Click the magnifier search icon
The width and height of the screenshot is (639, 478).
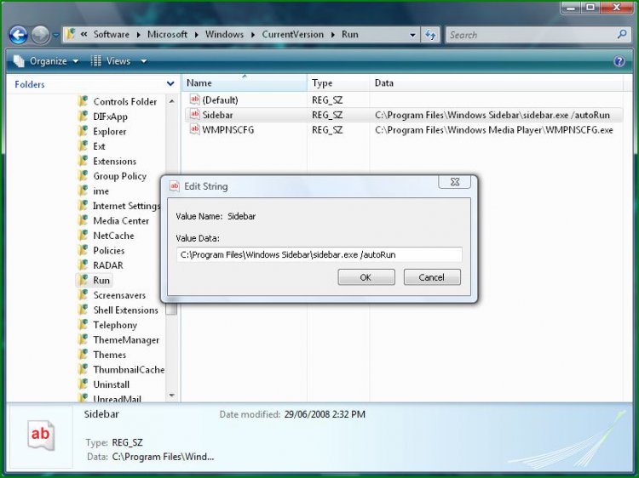(622, 34)
